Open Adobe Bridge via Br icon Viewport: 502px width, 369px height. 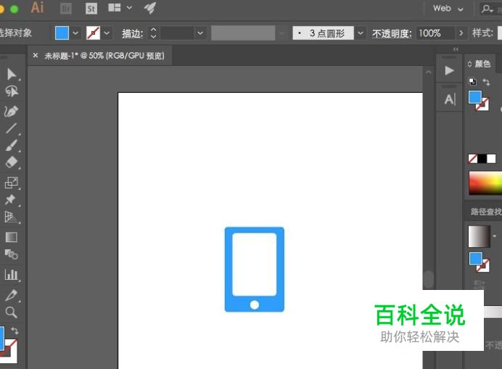66,9
